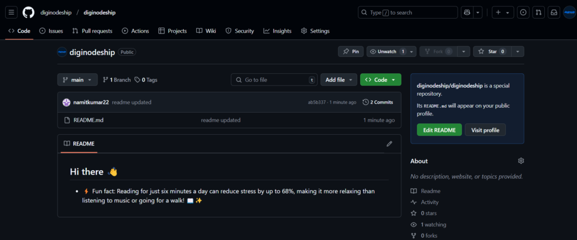Viewport: 577px width, 240px height.
Task: Expand the Fork dropdown arrow
Action: pyautogui.click(x=464, y=51)
